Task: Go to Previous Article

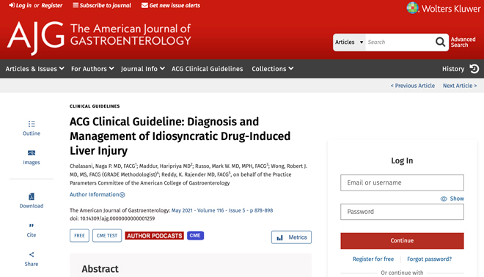Action: point(413,86)
